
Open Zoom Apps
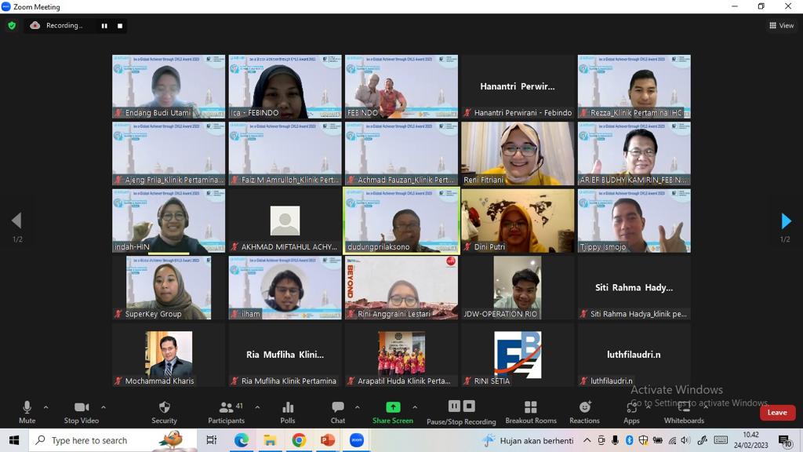point(631,413)
